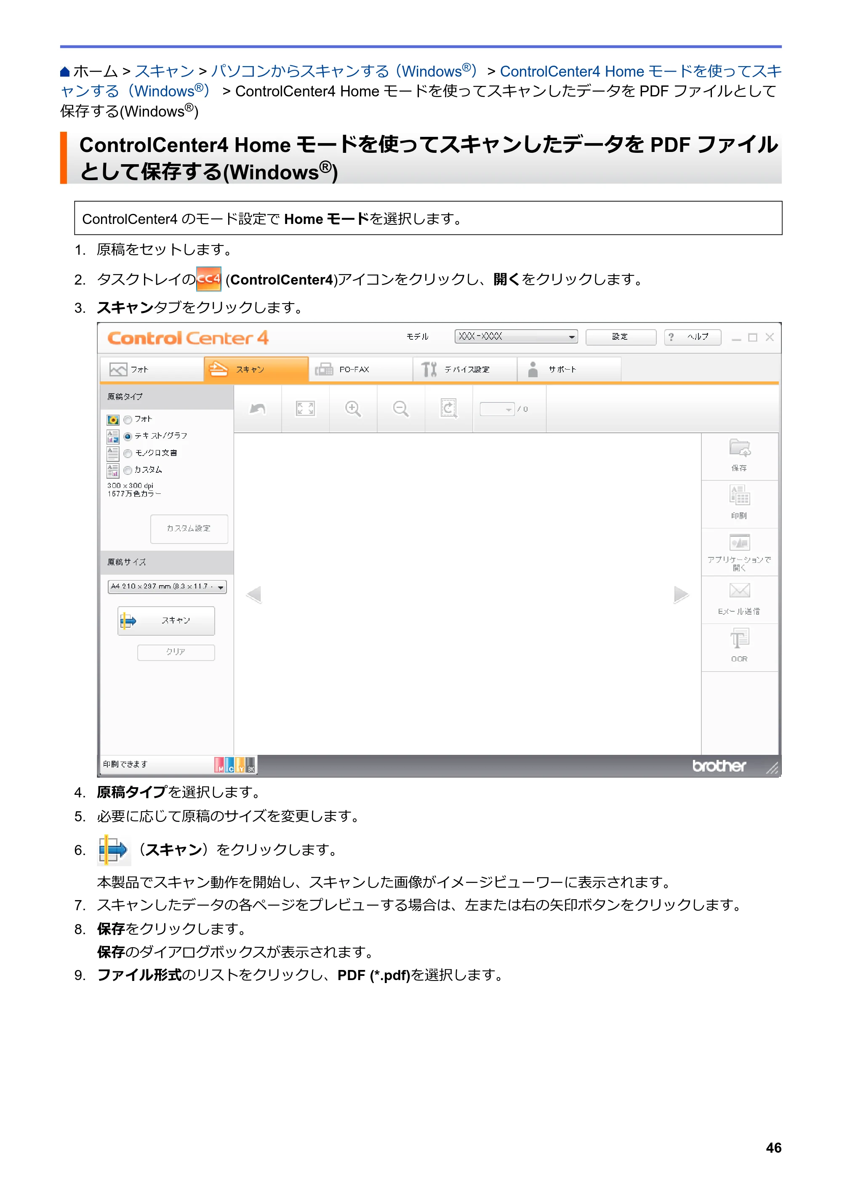Click the スキャン button
842x1191 pixels.
[x=166, y=621]
